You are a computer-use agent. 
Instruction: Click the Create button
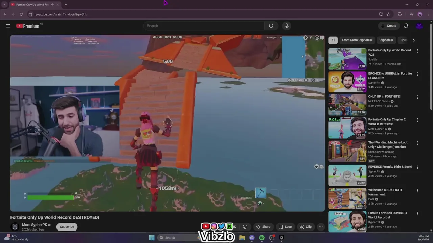click(388, 26)
